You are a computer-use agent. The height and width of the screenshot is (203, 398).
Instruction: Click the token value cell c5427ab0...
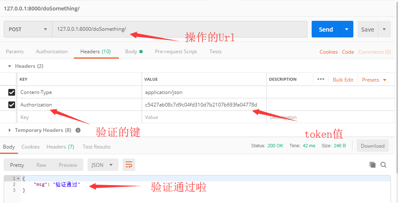(x=204, y=105)
